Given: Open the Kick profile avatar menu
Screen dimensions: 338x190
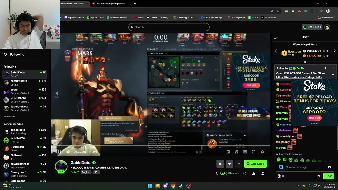Looking at the screenshot, I should click(327, 27).
